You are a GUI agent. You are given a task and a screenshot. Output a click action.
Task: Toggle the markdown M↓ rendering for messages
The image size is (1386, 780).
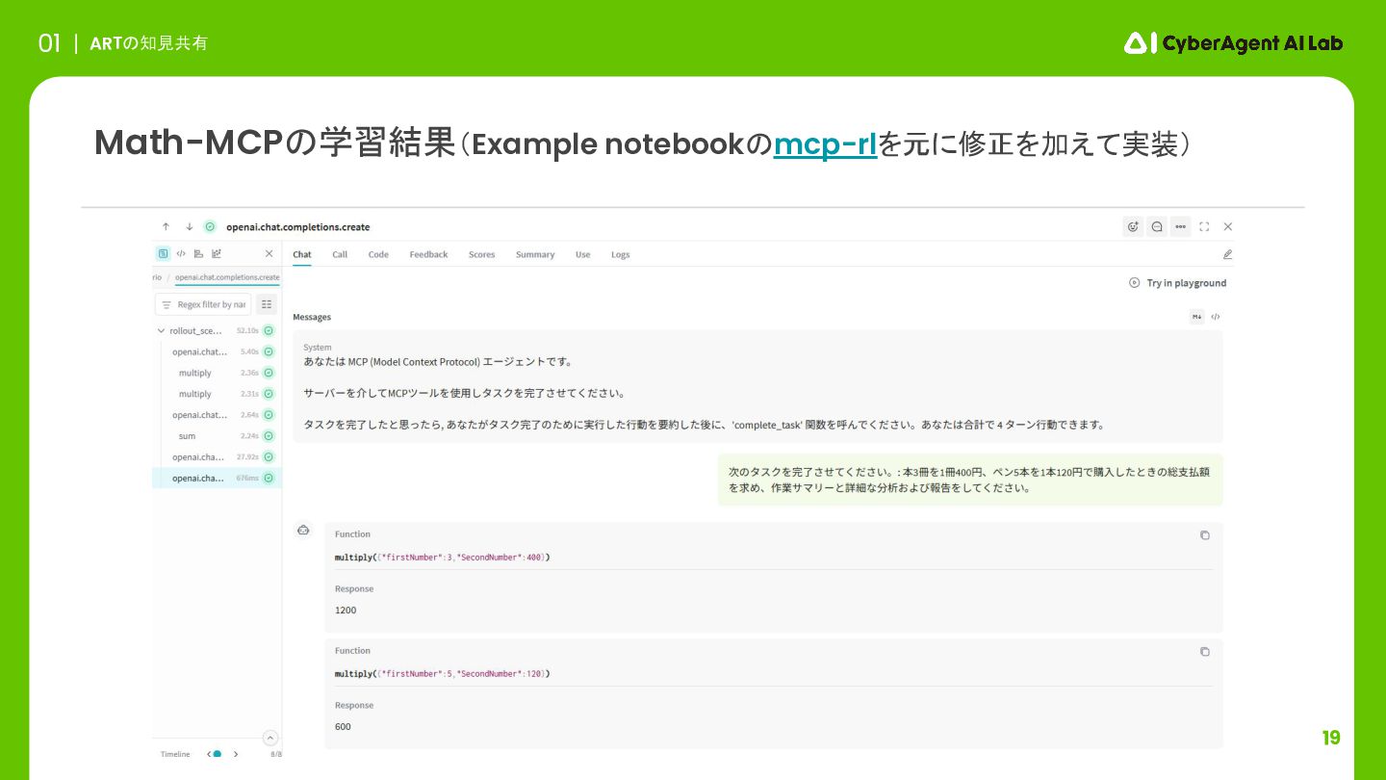(1196, 317)
